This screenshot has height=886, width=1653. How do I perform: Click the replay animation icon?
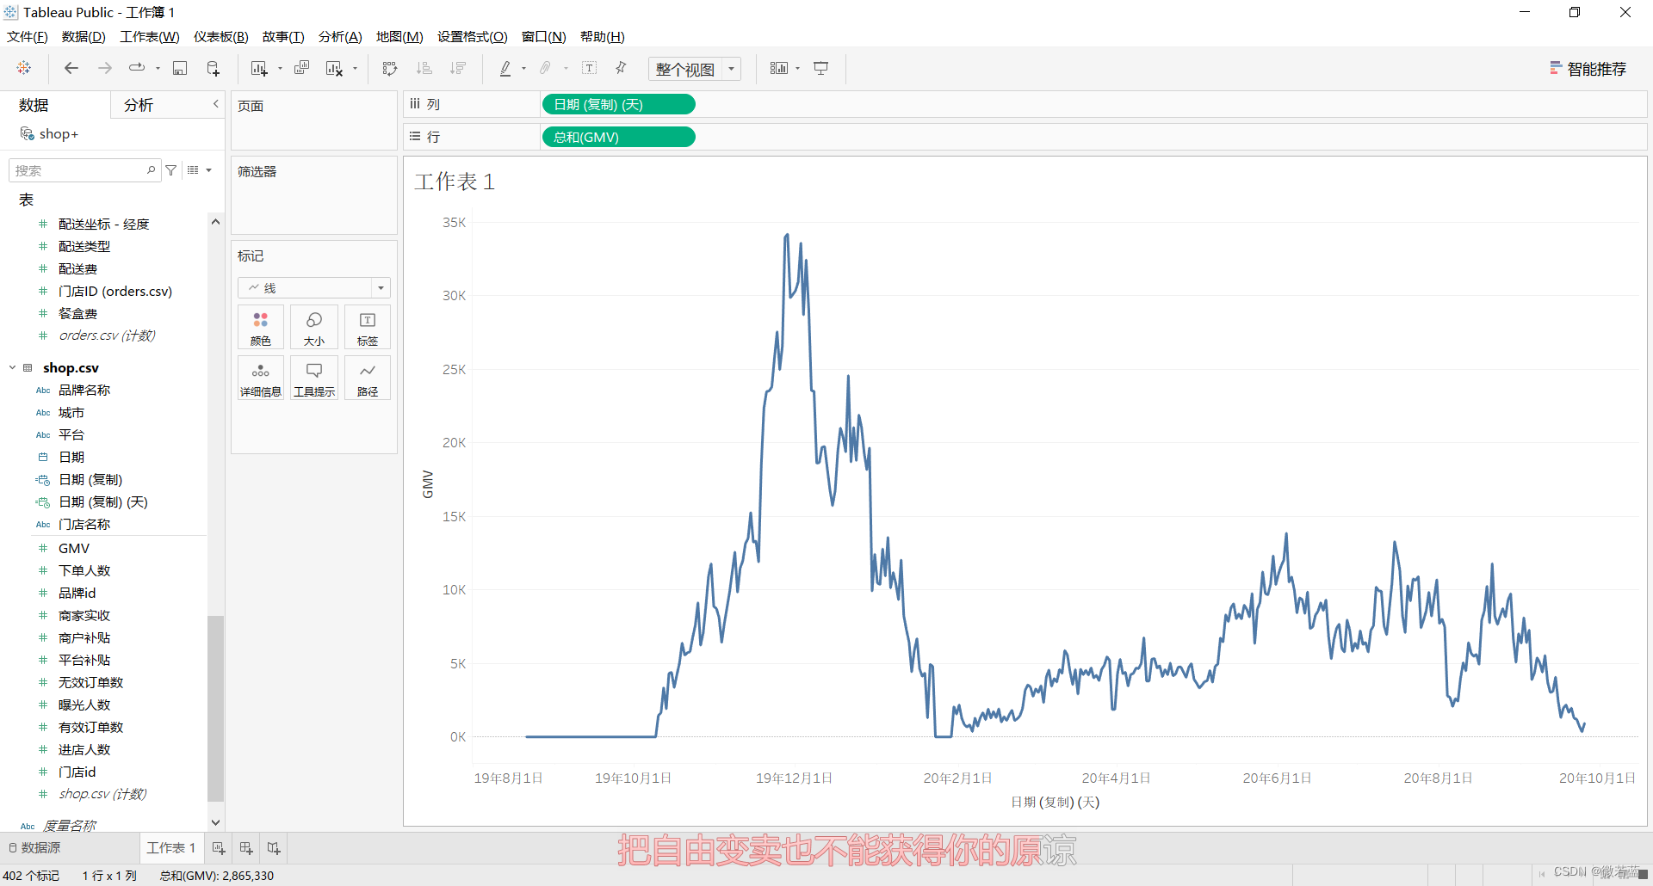click(136, 68)
